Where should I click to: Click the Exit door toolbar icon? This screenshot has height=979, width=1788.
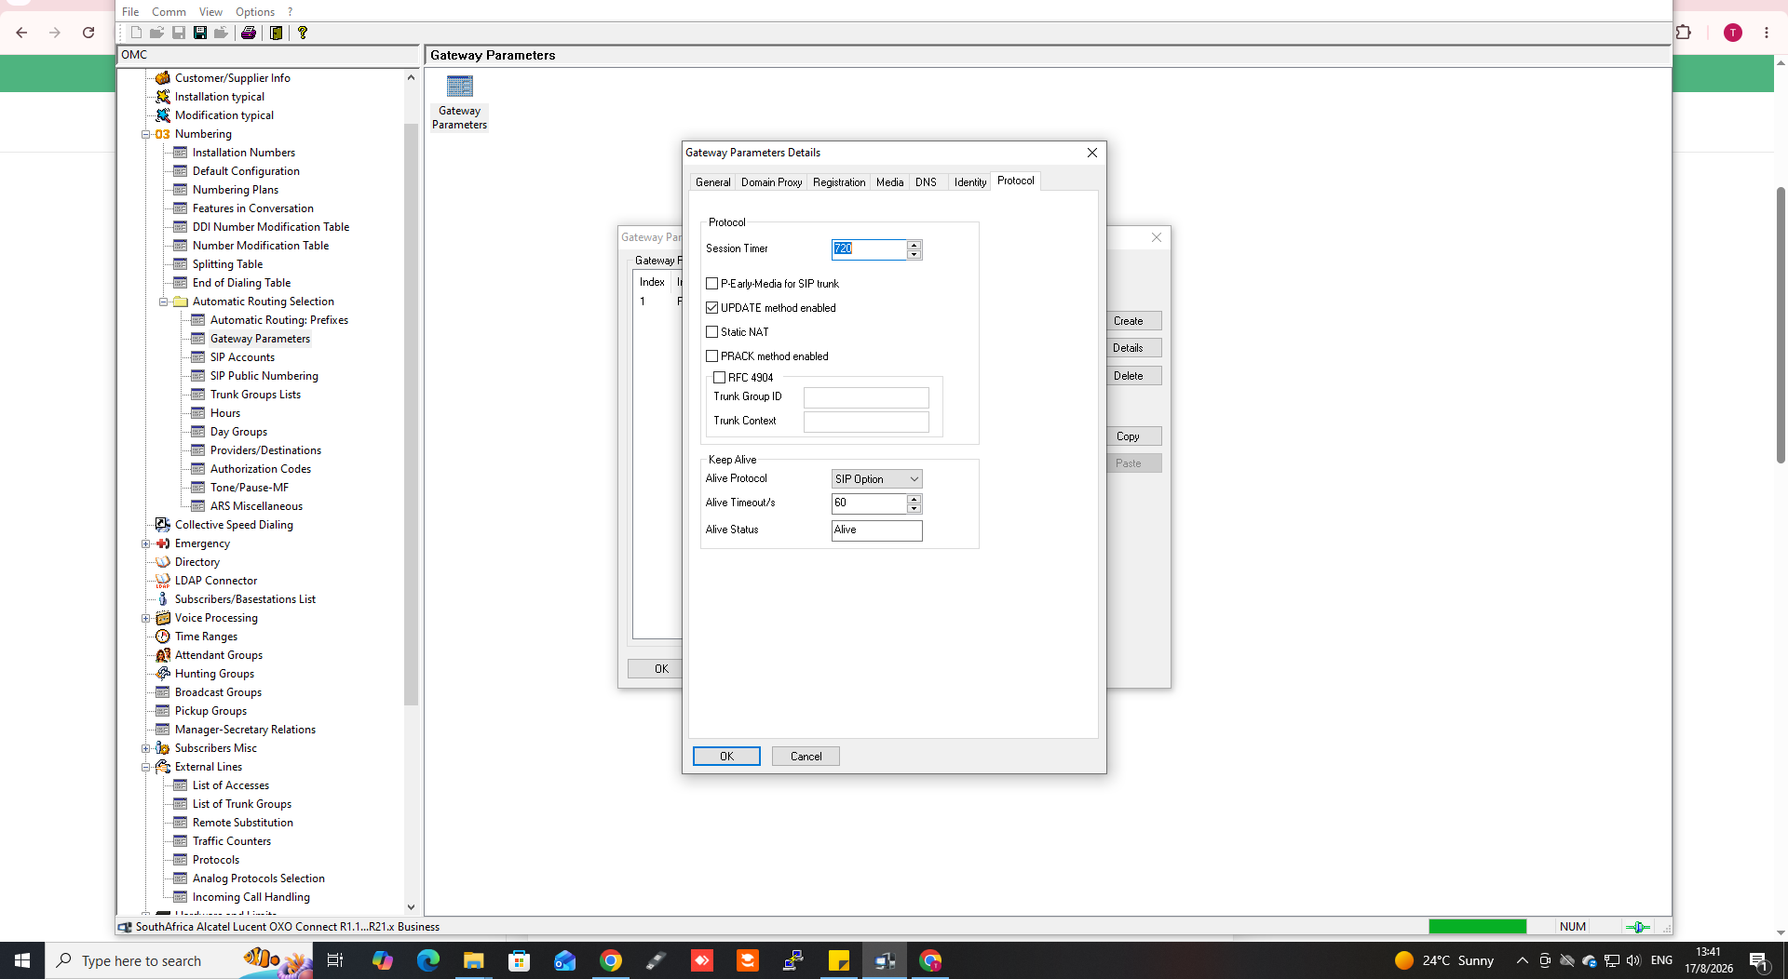277,33
